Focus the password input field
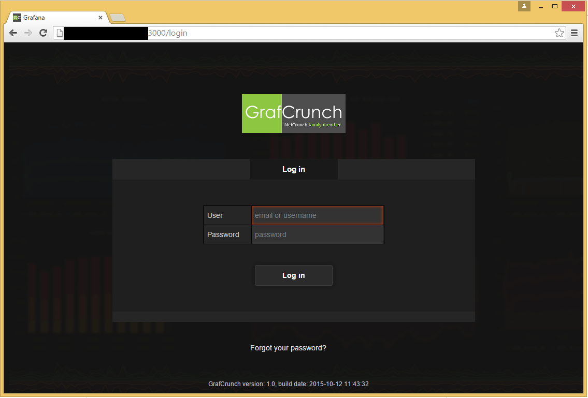Viewport: 588px width, 398px height. pyautogui.click(x=317, y=234)
